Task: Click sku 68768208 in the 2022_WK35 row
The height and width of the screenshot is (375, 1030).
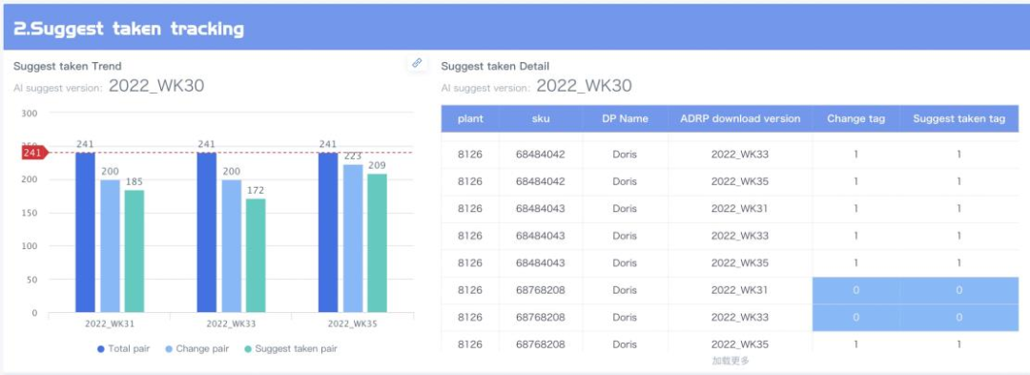Action: (541, 344)
